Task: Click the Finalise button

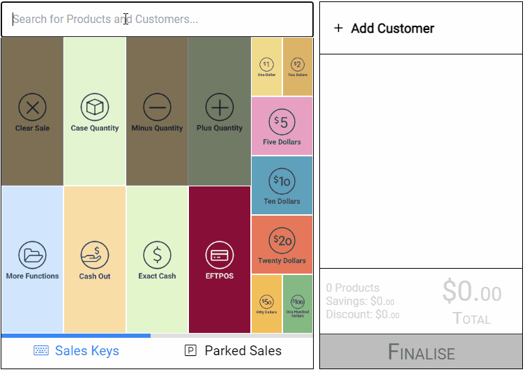Action: point(421,352)
